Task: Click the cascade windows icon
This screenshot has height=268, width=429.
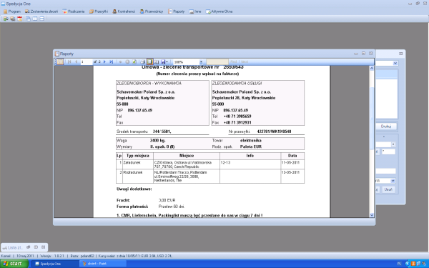Action: point(28,19)
